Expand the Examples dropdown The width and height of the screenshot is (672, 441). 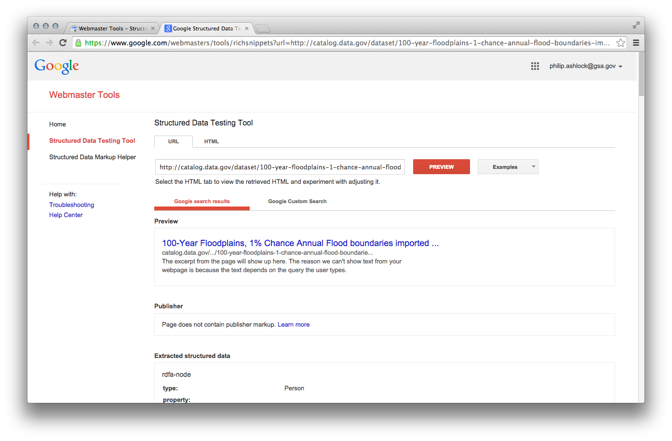coord(508,167)
